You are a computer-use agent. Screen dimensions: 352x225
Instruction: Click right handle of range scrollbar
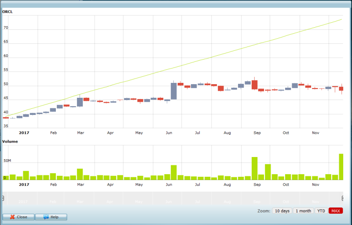(x=342, y=198)
